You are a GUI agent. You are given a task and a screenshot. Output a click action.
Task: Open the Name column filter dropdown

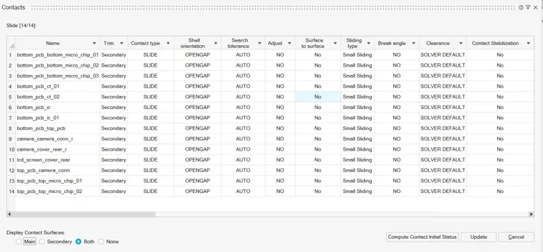pos(95,44)
